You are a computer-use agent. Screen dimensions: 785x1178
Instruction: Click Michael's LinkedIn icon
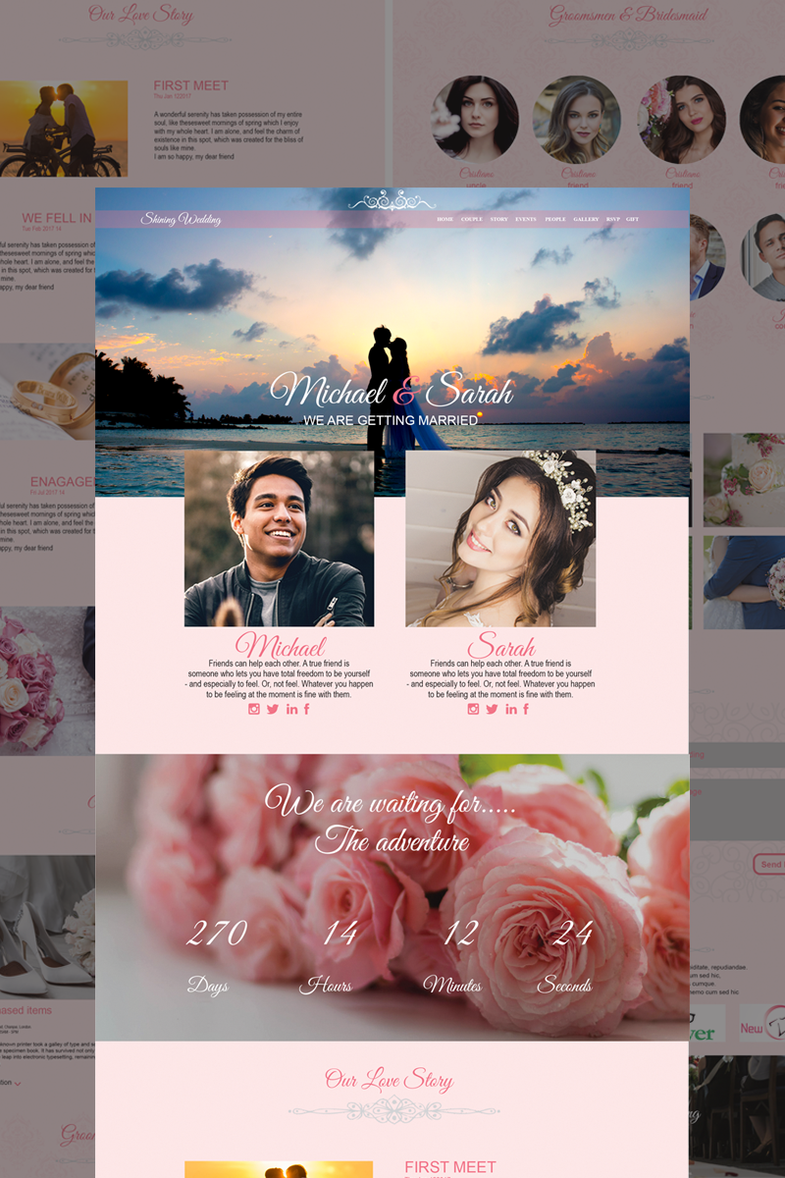pos(291,709)
